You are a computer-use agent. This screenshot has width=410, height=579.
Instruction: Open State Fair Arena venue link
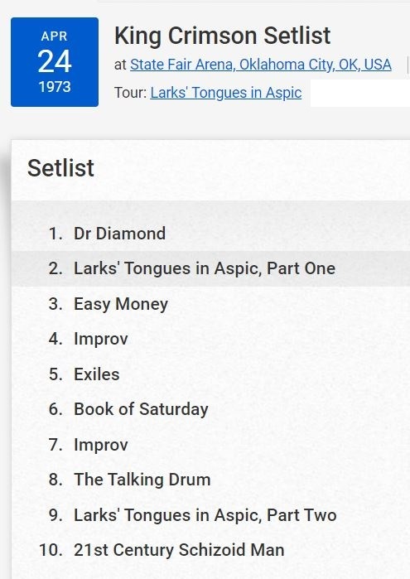pos(260,65)
